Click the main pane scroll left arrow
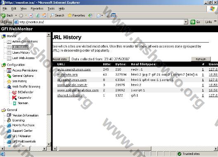218x157 pixels. 55,149
